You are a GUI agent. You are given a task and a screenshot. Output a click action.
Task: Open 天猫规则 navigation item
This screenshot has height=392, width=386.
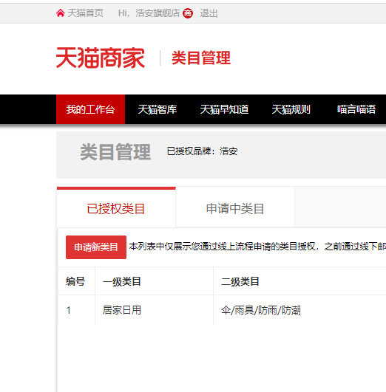[291, 109]
